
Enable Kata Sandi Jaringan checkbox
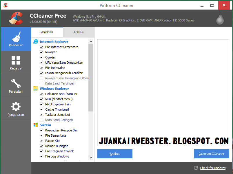41,120
